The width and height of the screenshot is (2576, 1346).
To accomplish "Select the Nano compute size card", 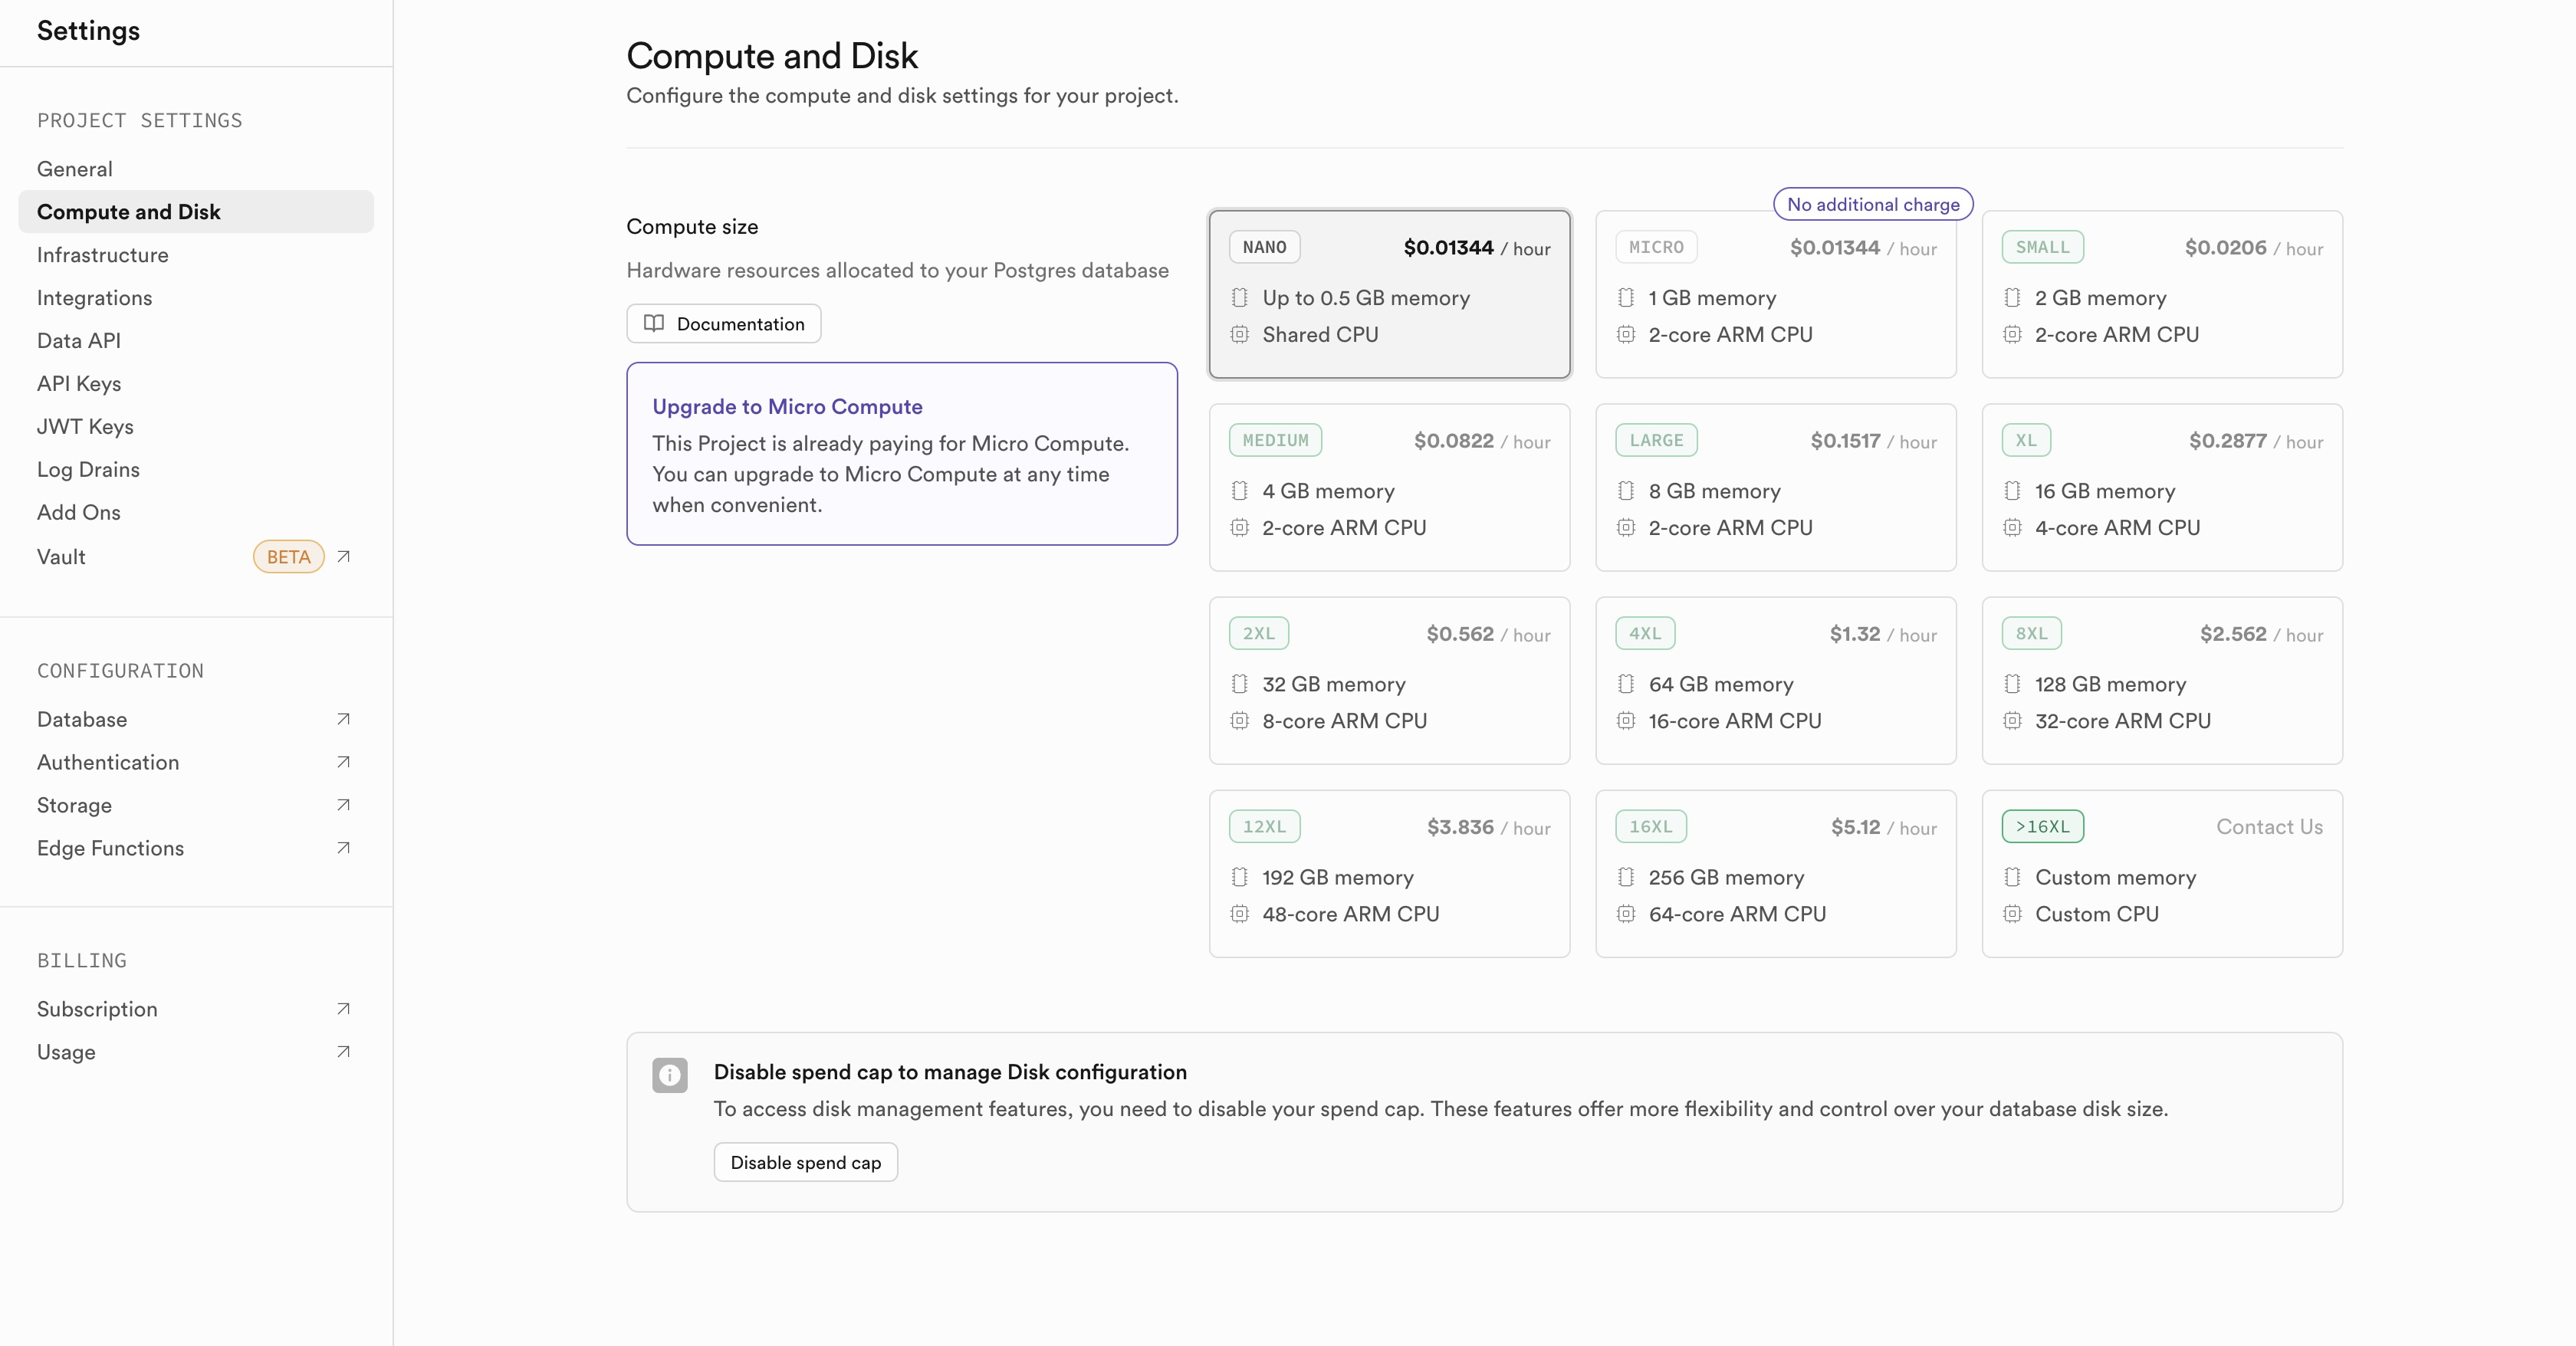I will [x=1388, y=294].
